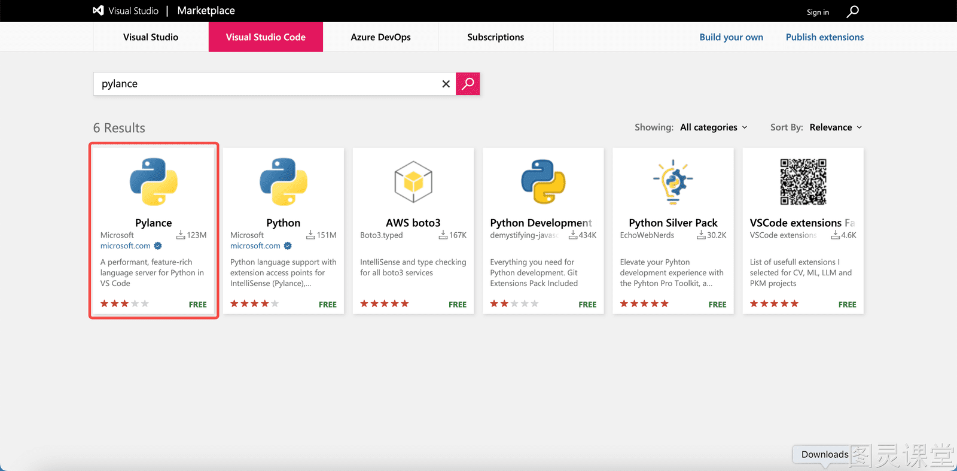This screenshot has height=471, width=957.
Task: Open the Pylance extension title
Action: point(154,223)
